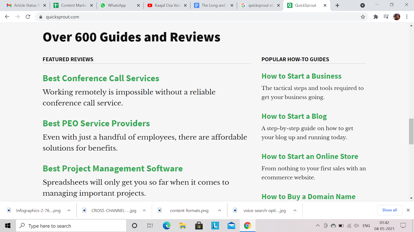Expand options for Infographics-2-76 download
This screenshot has height=232, width=414.
69,210
